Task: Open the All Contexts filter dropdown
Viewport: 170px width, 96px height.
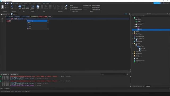Action: point(14,74)
